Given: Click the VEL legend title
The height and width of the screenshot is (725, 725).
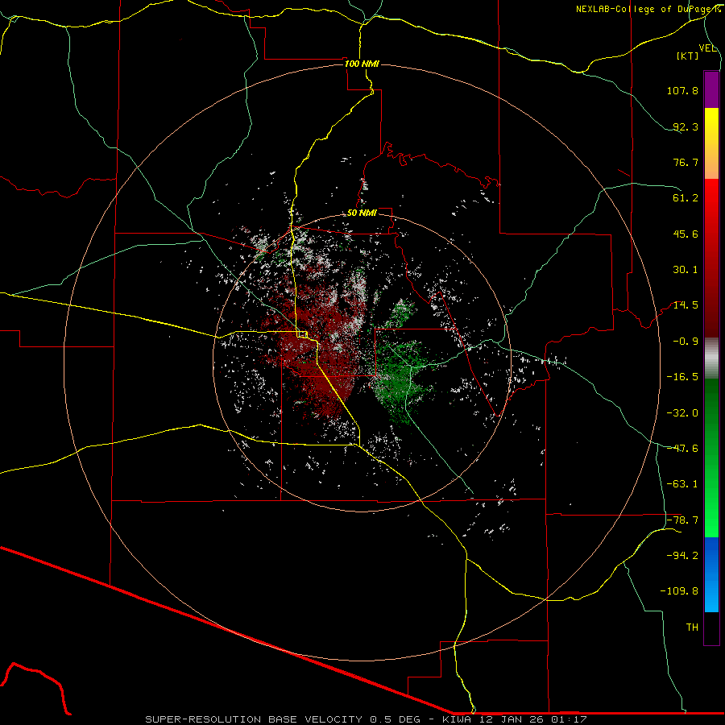Looking at the screenshot, I should pos(707,48).
